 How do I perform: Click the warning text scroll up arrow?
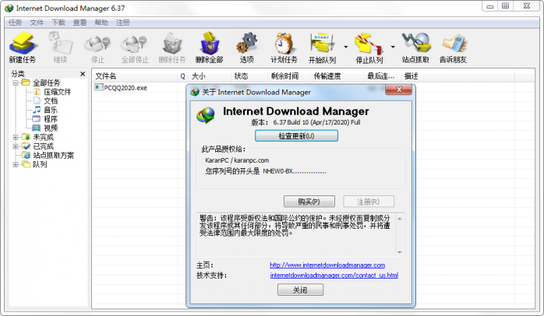(x=400, y=219)
